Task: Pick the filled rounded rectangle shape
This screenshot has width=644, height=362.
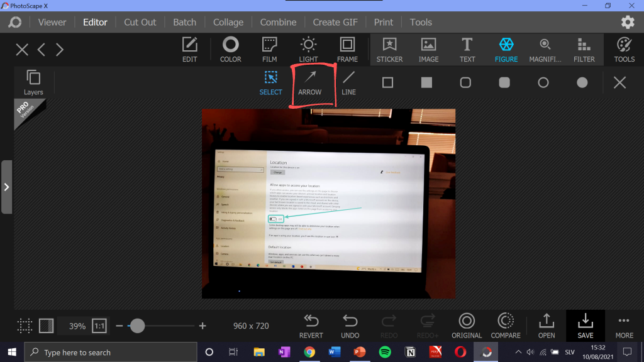Action: coord(504,82)
